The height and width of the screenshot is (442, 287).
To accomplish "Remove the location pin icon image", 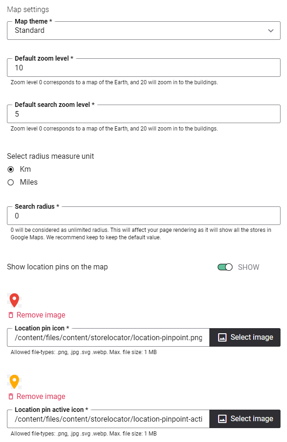I will click(x=37, y=315).
